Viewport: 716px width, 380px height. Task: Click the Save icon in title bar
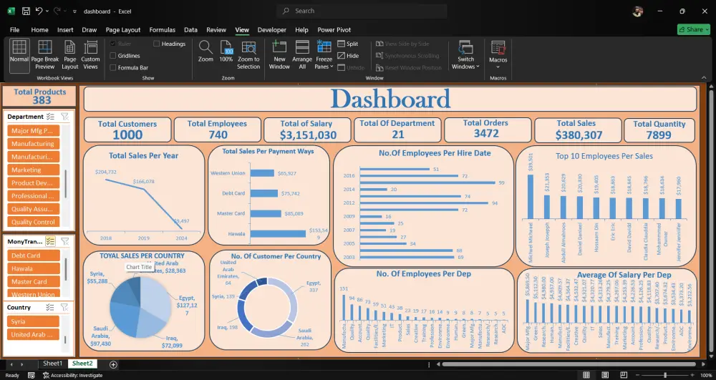point(26,11)
